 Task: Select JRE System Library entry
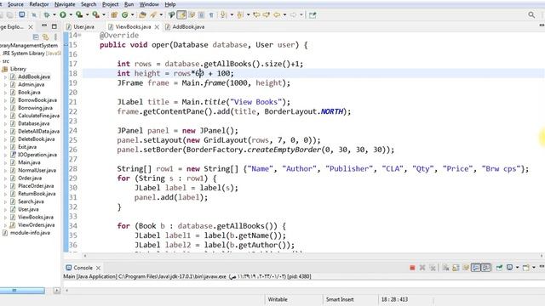31,54
